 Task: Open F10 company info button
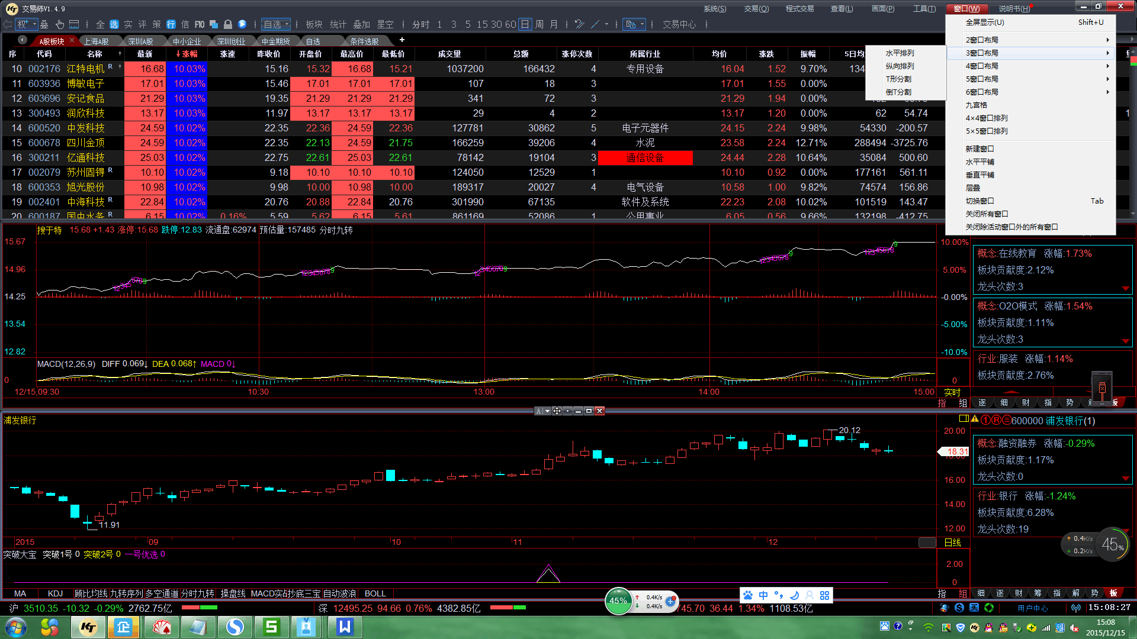point(200,24)
